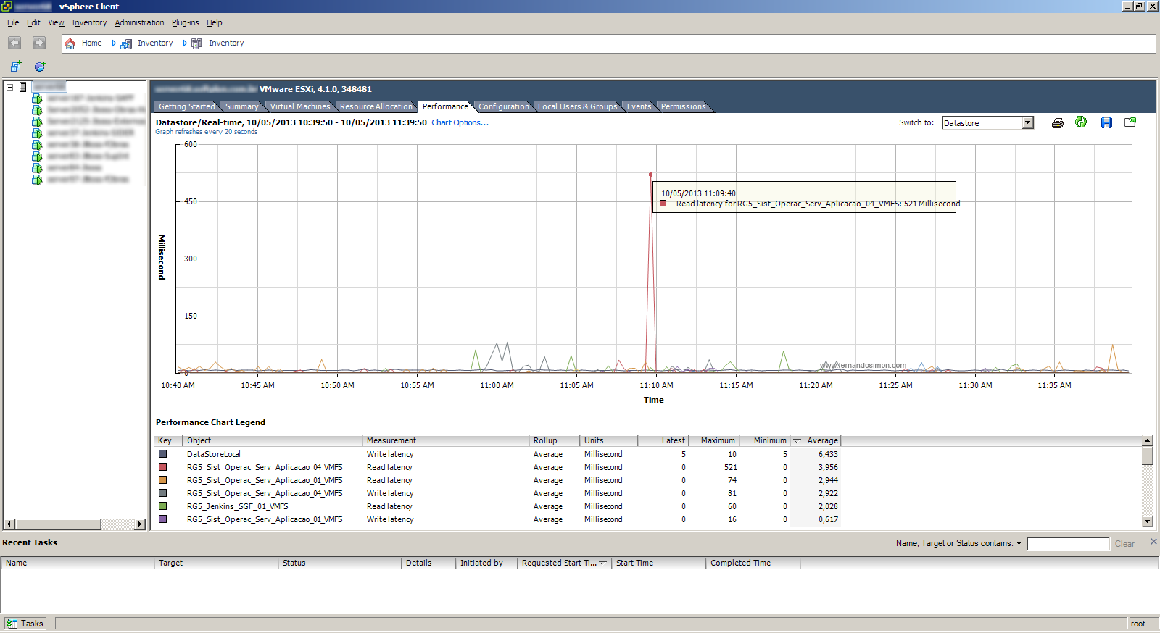Open the Tasks status bar button
1160x633 pixels.
pyautogui.click(x=25, y=624)
